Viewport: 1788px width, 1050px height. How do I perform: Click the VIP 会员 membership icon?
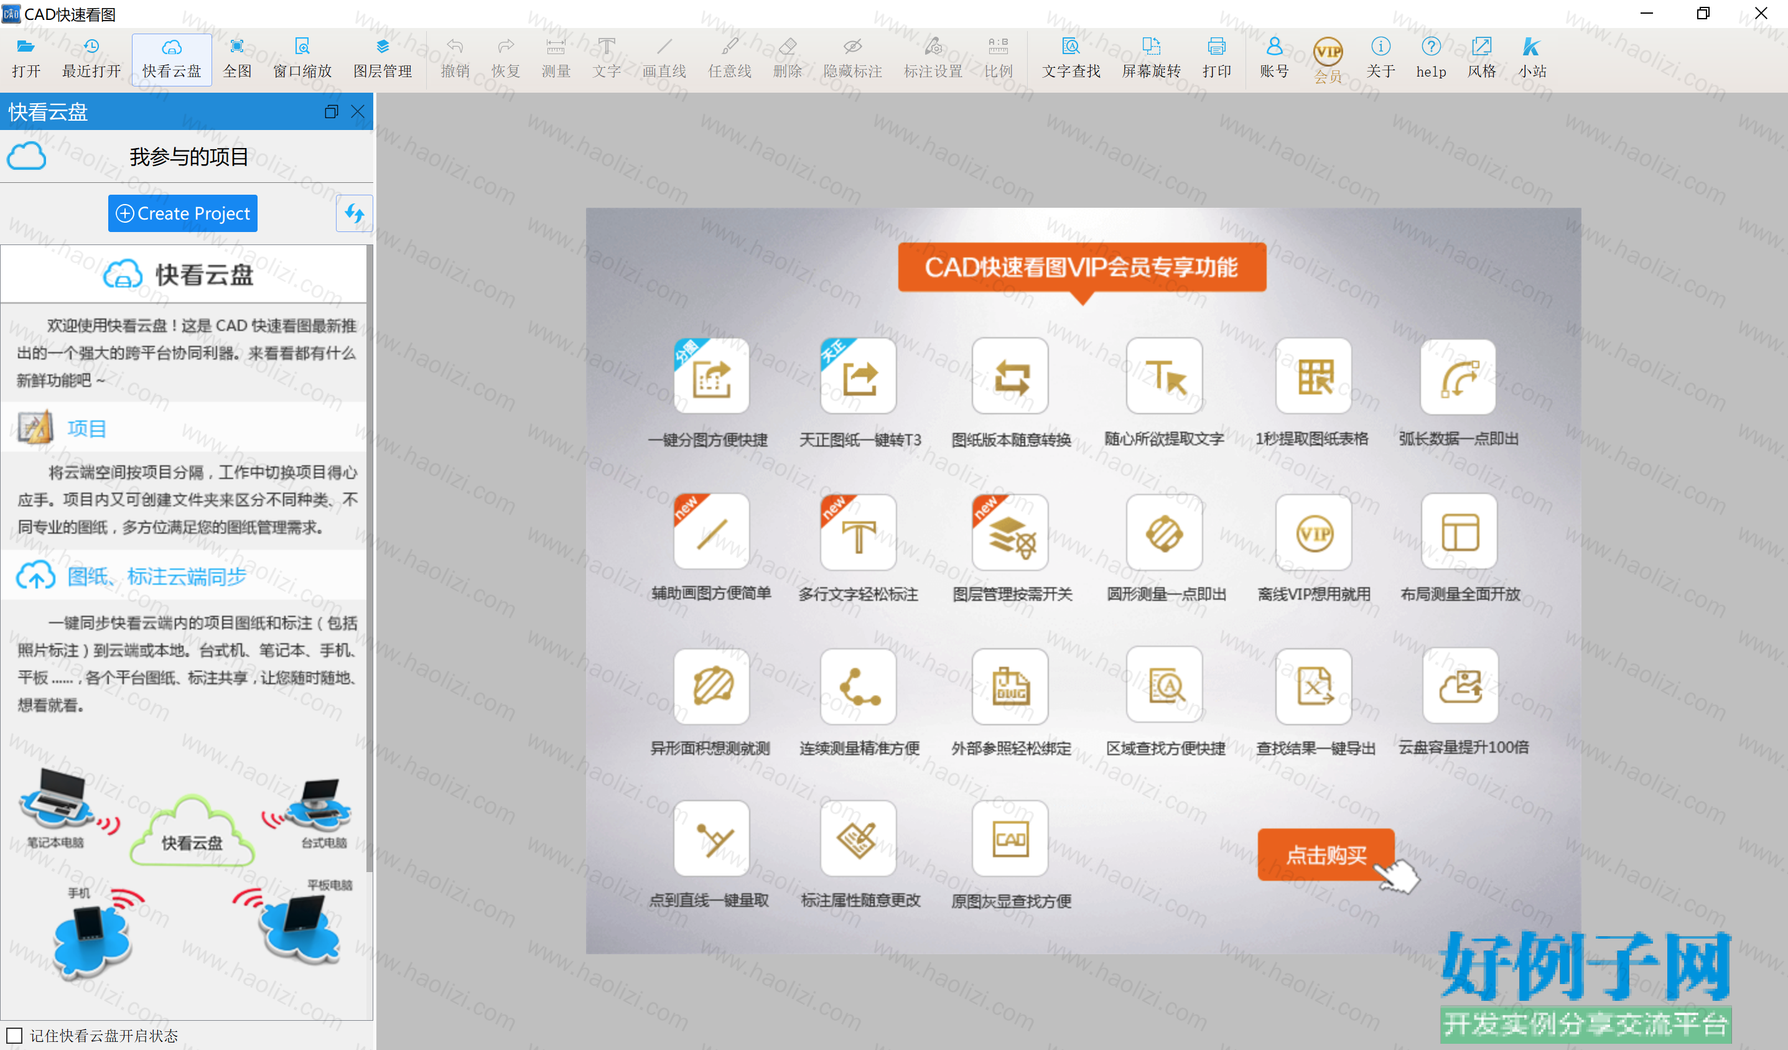tap(1328, 60)
